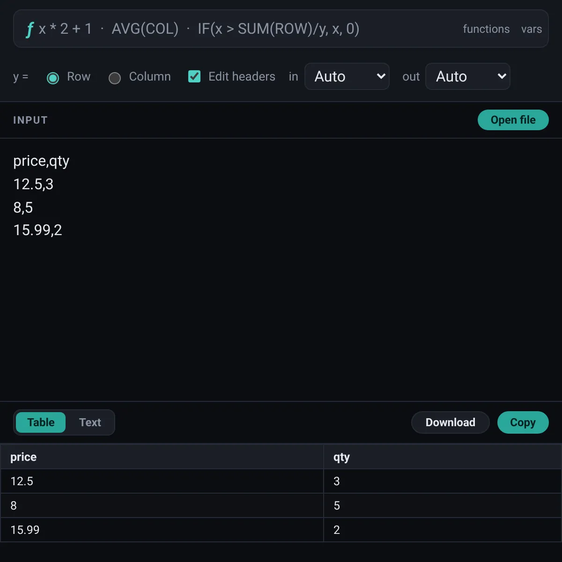The image size is (562, 562).
Task: Select the table cell containing 12.5
Action: tap(162, 481)
